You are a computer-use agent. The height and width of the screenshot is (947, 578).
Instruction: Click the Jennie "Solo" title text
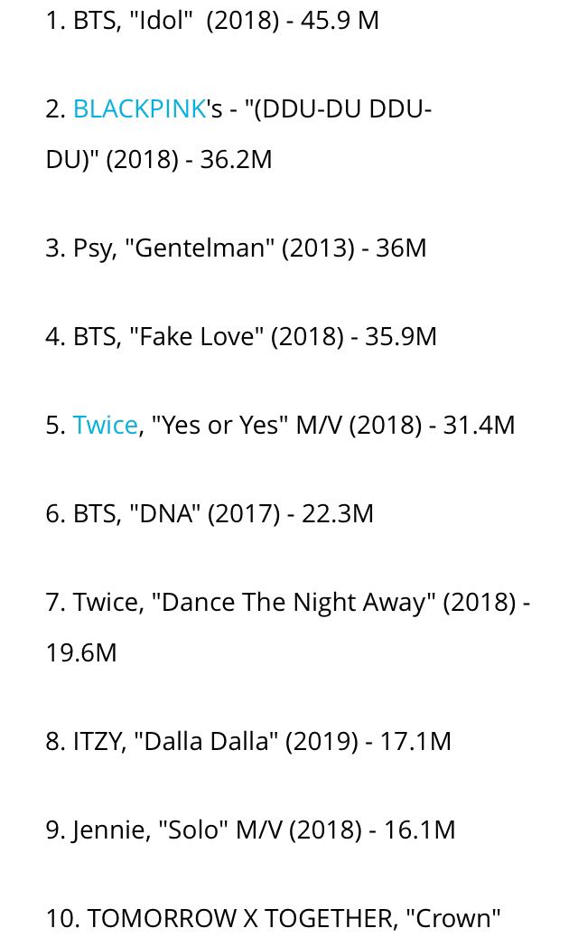[193, 830]
